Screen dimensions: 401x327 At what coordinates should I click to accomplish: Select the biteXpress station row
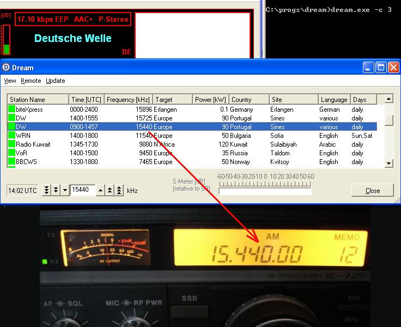tap(192, 110)
